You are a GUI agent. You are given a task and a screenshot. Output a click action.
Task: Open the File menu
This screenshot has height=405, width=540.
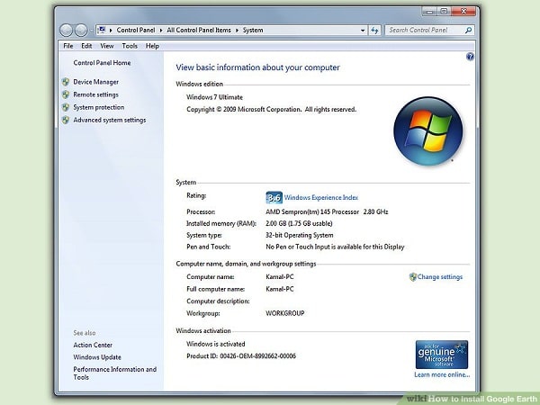click(x=68, y=46)
